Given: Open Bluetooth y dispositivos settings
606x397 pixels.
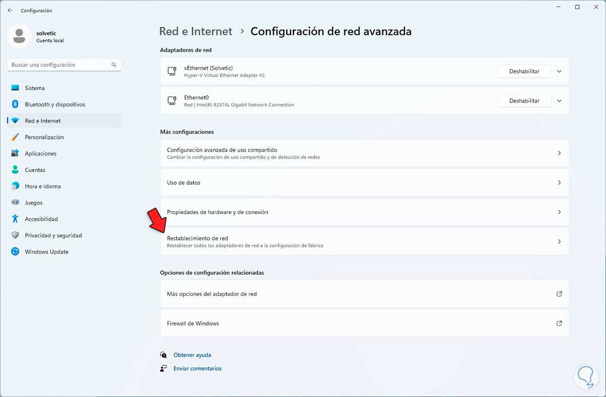Looking at the screenshot, I should pos(55,105).
